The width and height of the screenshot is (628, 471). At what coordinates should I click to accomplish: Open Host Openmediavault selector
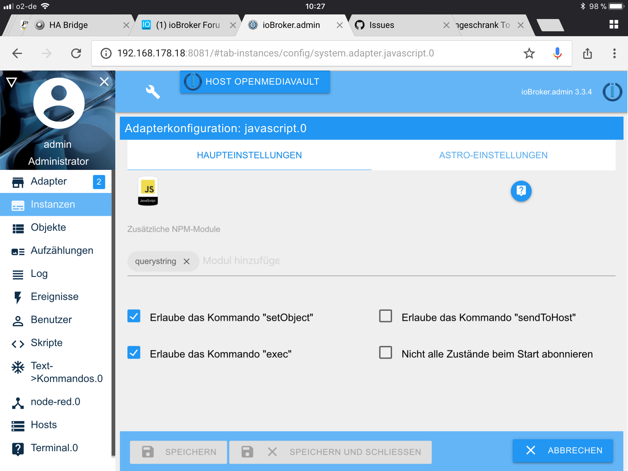pos(255,82)
